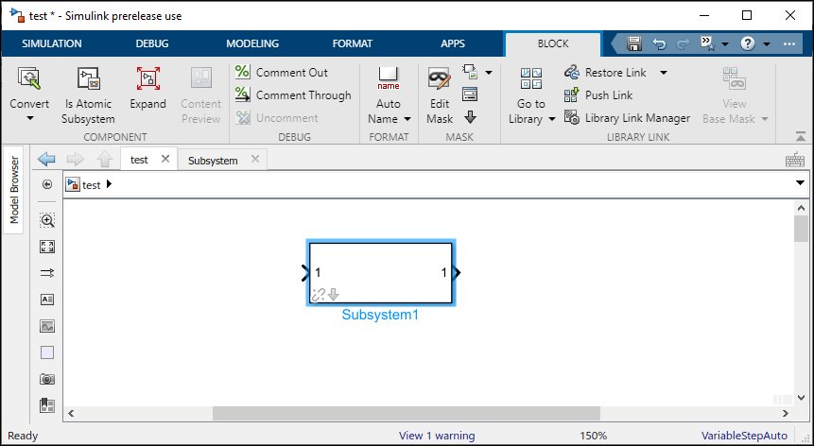Open the FORMAT tab

point(353,43)
